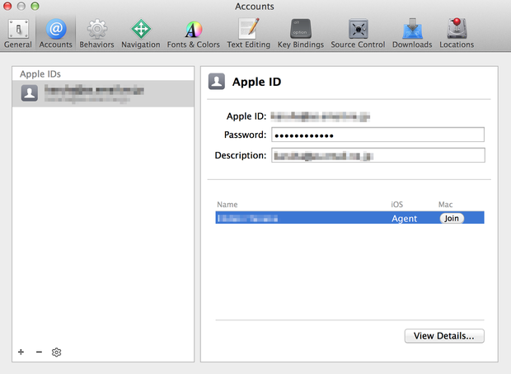
Task: Close the Accounts window
Action: (7, 6)
